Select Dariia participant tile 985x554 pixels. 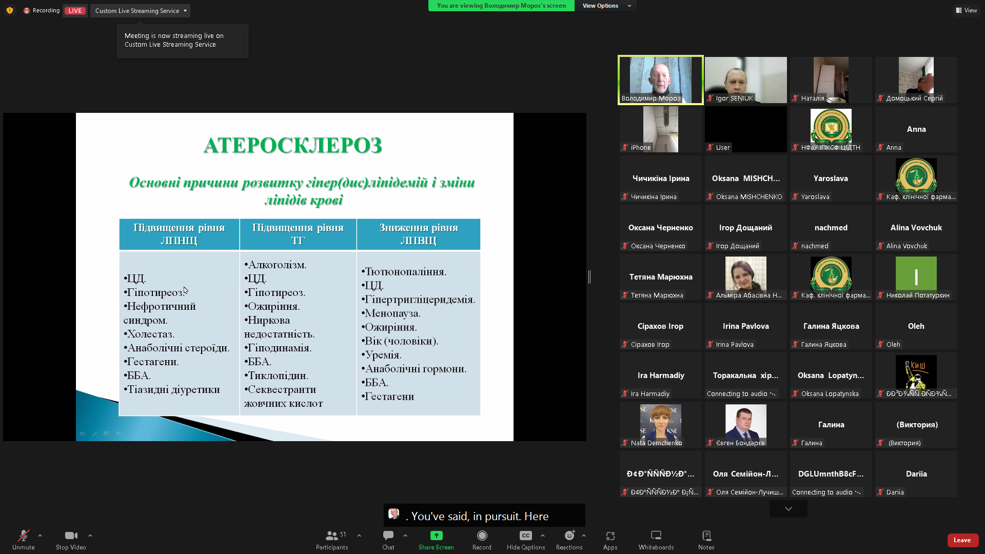916,474
